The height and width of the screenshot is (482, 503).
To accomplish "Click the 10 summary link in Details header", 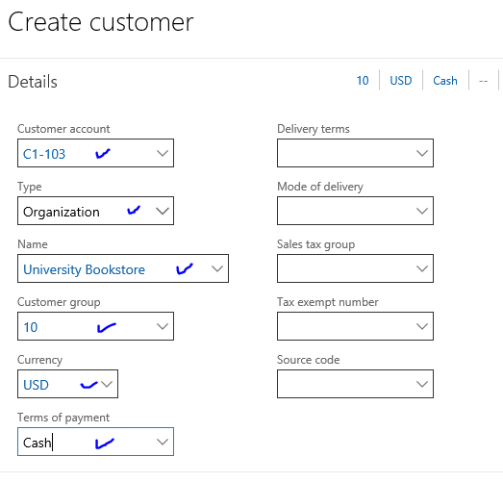I will (363, 81).
